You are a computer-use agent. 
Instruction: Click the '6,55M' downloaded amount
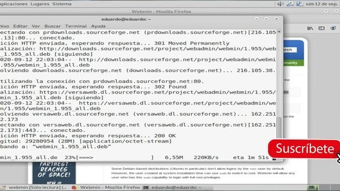[x=174, y=158]
